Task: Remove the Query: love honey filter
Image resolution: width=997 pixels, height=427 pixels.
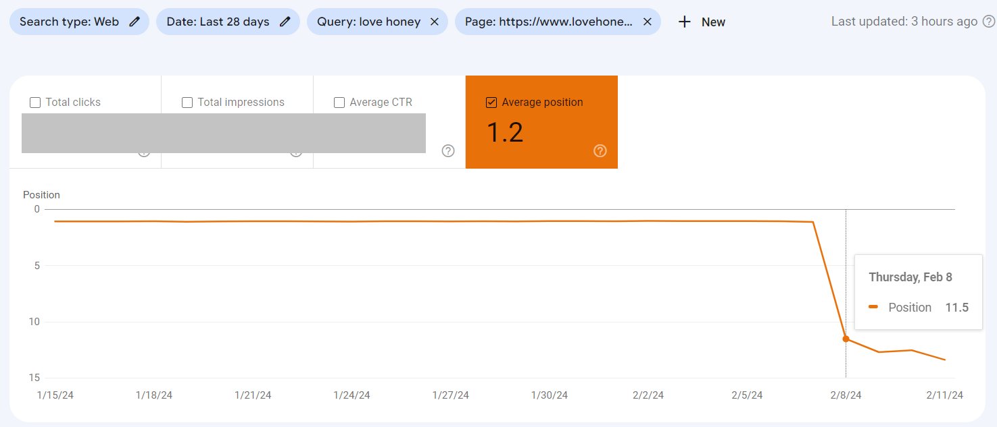Action: tap(435, 22)
